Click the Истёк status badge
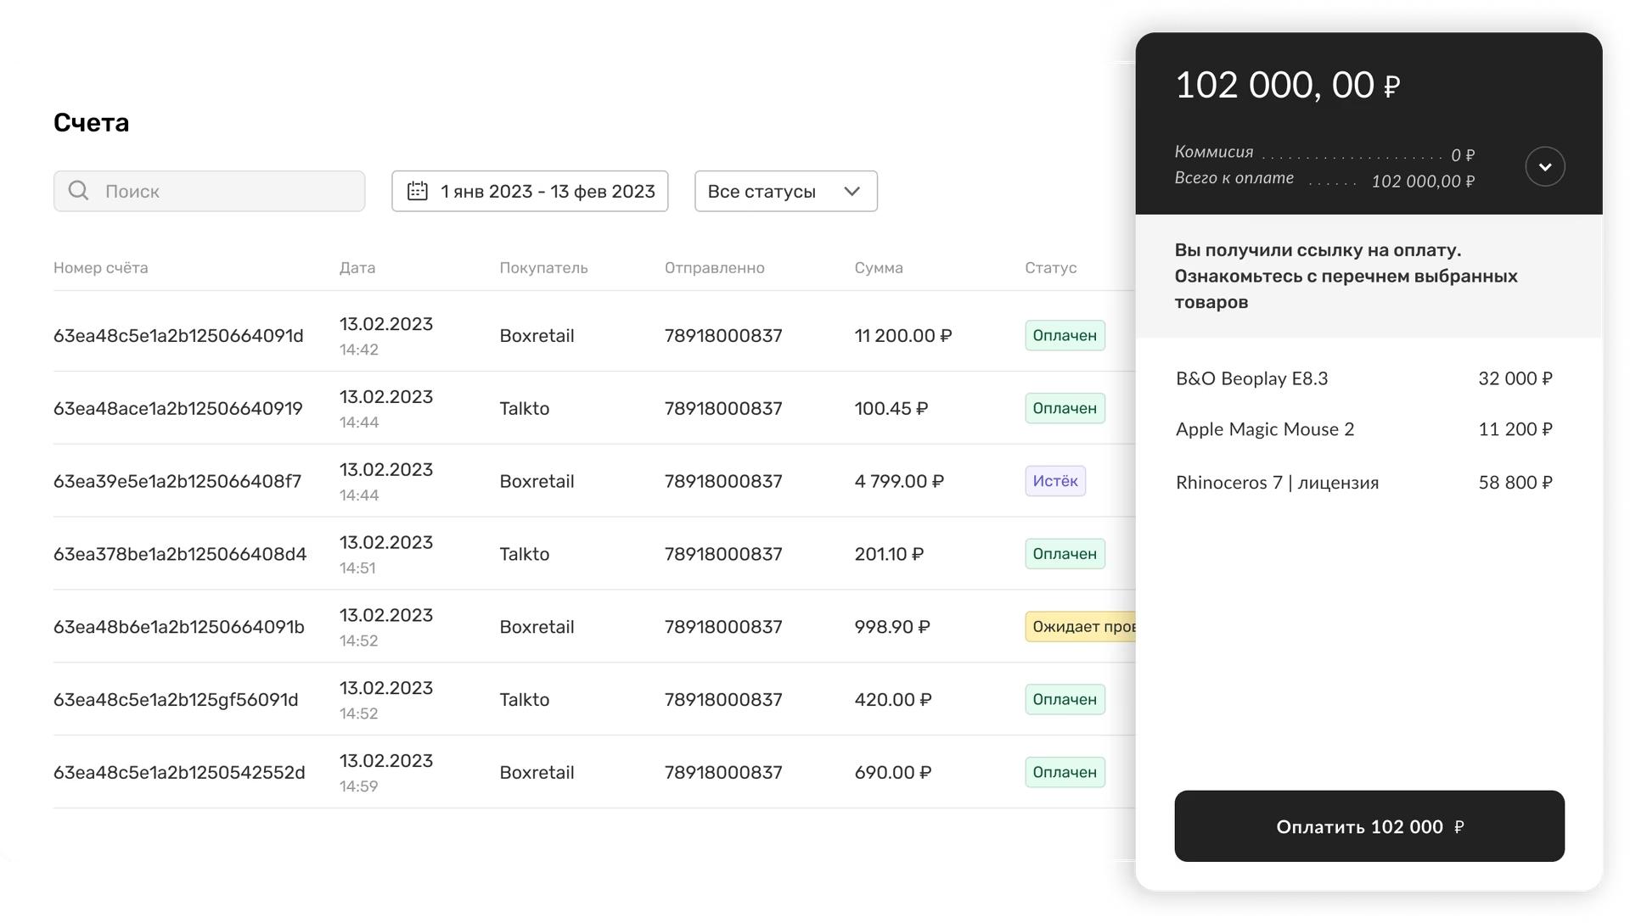1630x923 pixels. pos(1054,481)
